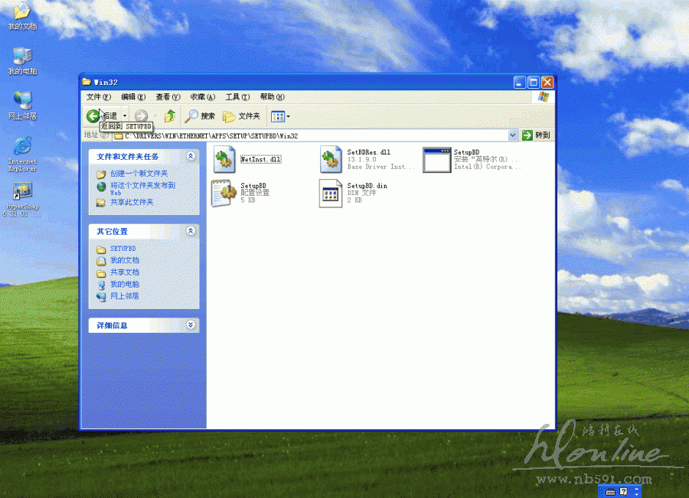Image resolution: width=689 pixels, height=498 pixels.
Task: Click the 转到 Go button
Action: pyautogui.click(x=537, y=135)
